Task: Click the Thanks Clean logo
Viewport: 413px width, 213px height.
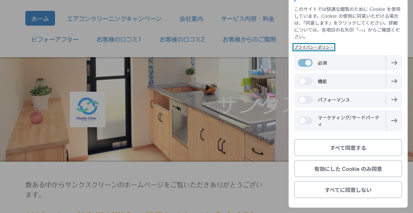Action: click(x=87, y=109)
